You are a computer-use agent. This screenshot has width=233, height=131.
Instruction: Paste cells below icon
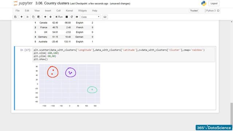coord(39,17)
